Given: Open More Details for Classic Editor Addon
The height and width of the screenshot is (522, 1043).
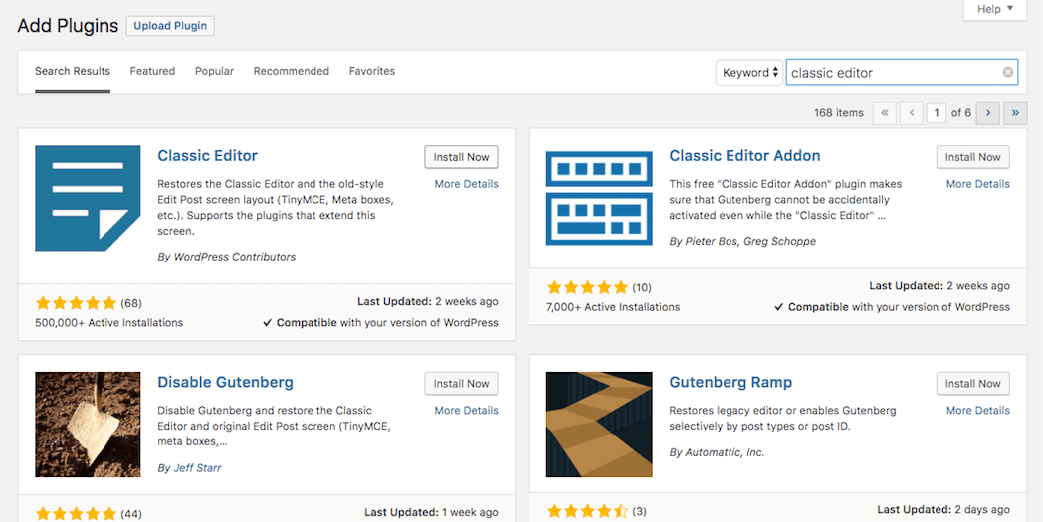Looking at the screenshot, I should click(977, 184).
